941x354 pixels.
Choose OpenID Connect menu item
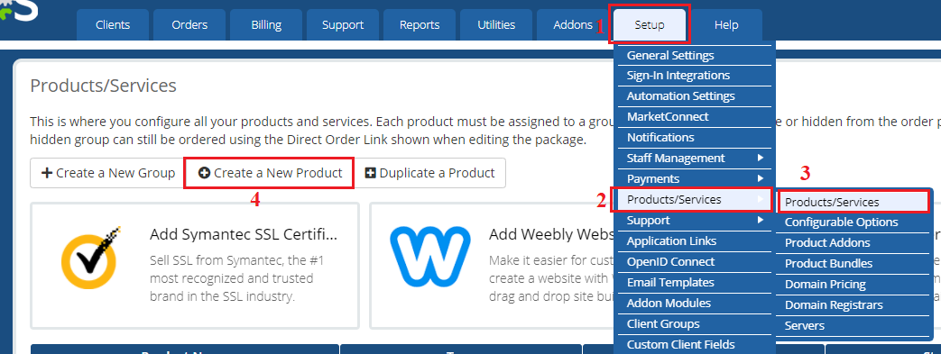tap(695, 262)
